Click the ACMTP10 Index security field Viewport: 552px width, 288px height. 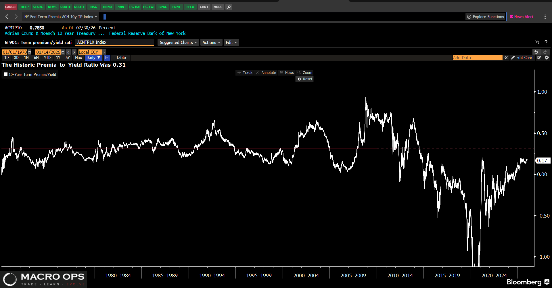coord(115,42)
